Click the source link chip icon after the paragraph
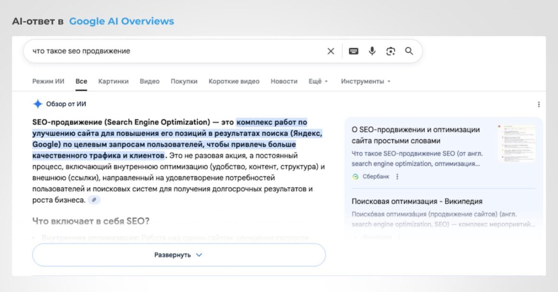This screenshot has width=558, height=292. (94, 200)
